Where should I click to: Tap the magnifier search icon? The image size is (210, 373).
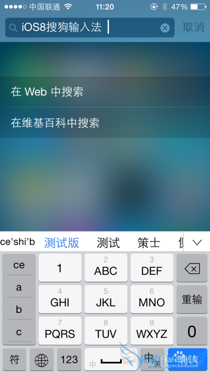[13, 28]
